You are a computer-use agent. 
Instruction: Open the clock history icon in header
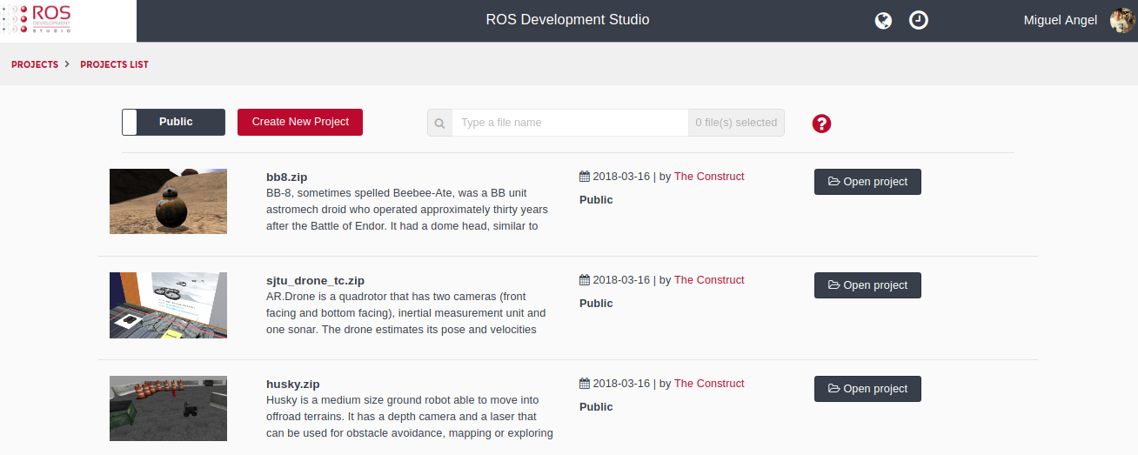[x=919, y=20]
